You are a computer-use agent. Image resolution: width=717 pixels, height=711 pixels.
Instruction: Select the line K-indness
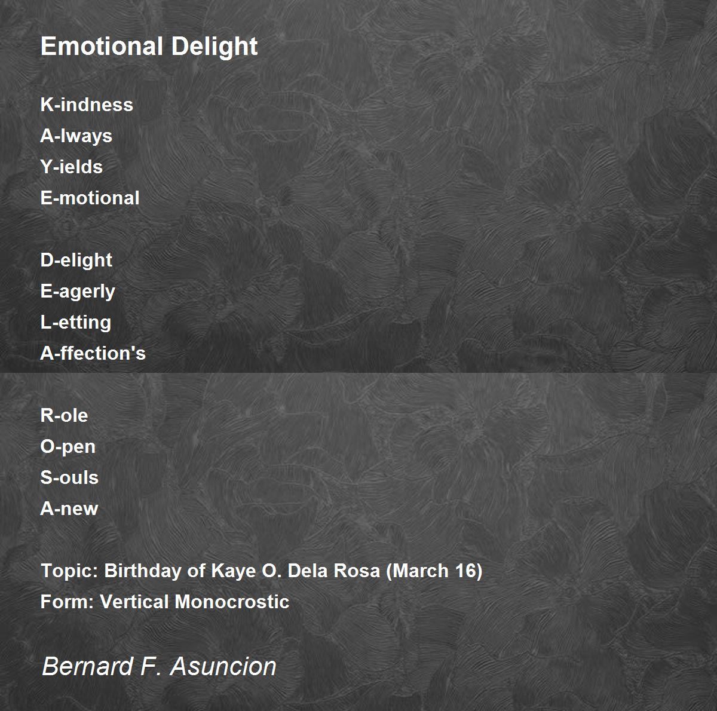coord(87,105)
